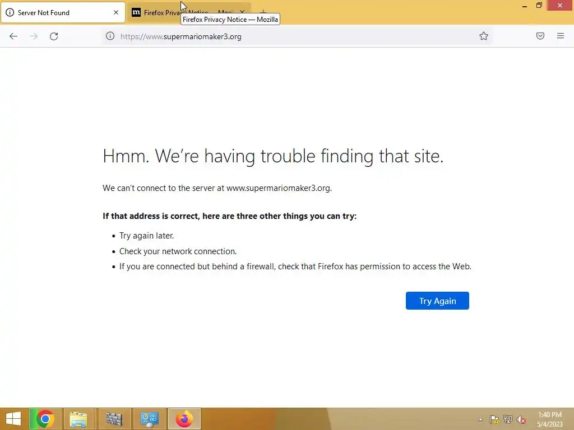
Task: Close the Firefox window
Action: pyautogui.click(x=560, y=6)
